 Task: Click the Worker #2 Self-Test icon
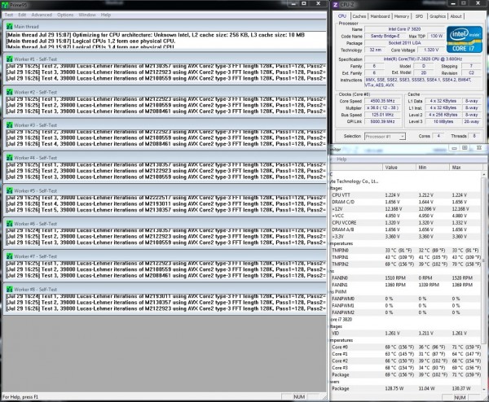point(9,92)
